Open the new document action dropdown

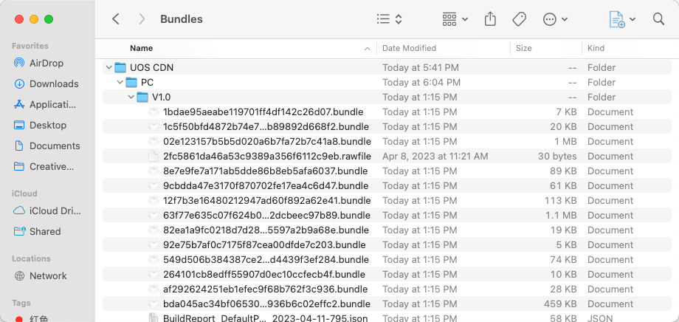click(622, 19)
